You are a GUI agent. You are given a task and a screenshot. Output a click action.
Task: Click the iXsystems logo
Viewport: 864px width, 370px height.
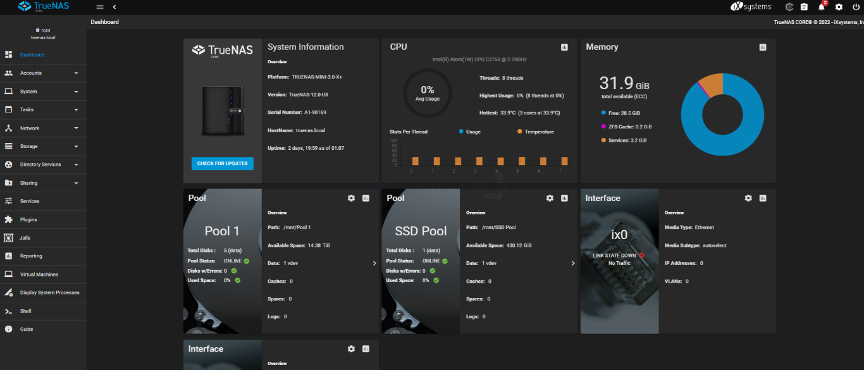751,7
